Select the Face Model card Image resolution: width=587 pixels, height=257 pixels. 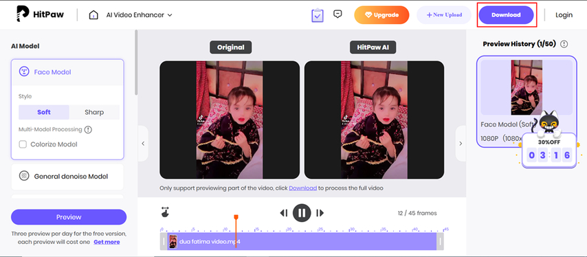coord(67,72)
